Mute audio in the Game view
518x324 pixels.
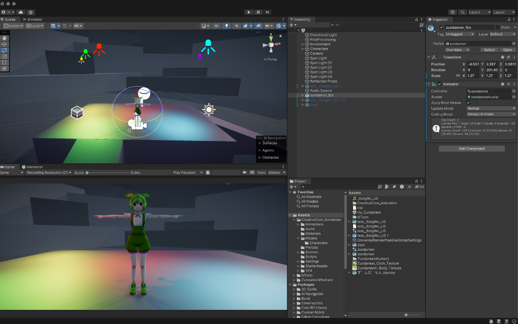click(244, 172)
